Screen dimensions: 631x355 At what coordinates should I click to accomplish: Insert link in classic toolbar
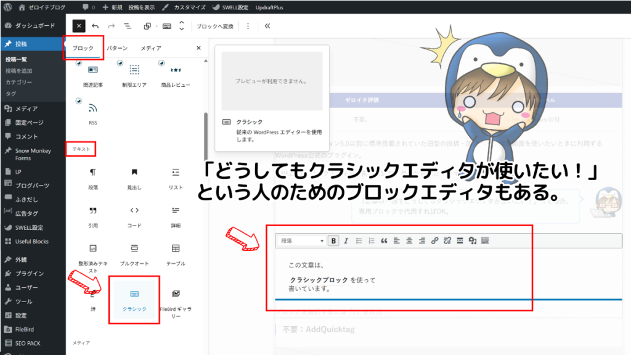click(x=434, y=241)
